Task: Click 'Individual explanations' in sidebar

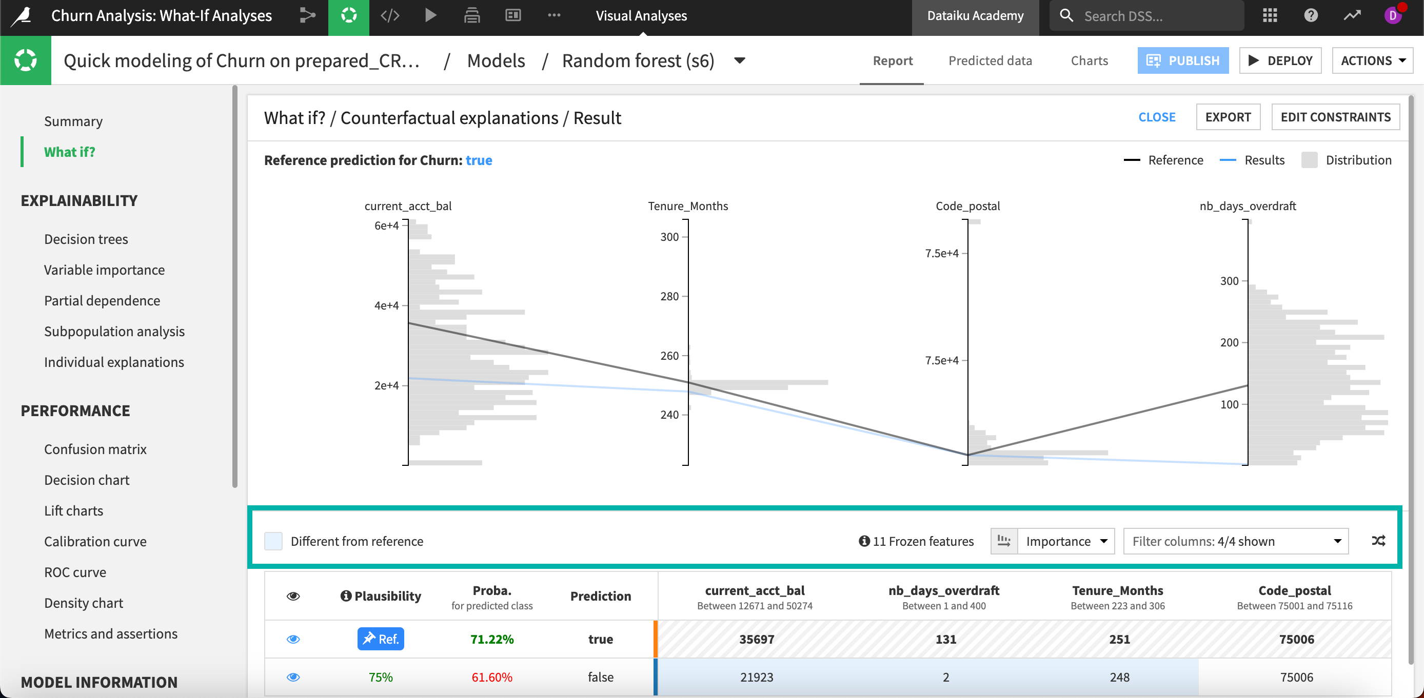Action: click(113, 361)
